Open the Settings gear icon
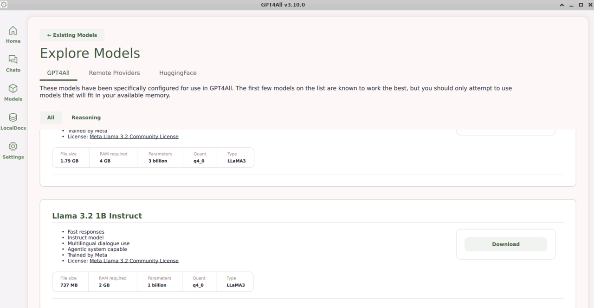This screenshot has width=594, height=308. point(13,146)
